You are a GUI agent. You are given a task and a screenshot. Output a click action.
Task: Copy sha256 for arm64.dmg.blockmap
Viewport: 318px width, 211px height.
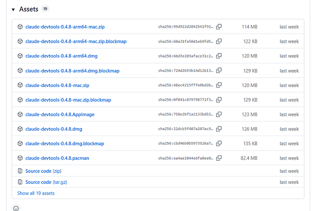pyautogui.click(x=219, y=71)
